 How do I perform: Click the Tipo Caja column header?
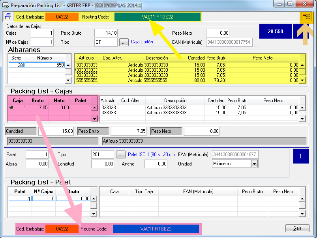point(144,192)
